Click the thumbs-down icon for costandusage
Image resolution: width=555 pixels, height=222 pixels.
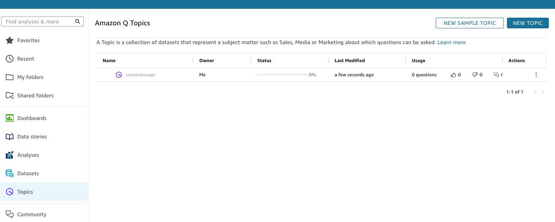coord(475,75)
